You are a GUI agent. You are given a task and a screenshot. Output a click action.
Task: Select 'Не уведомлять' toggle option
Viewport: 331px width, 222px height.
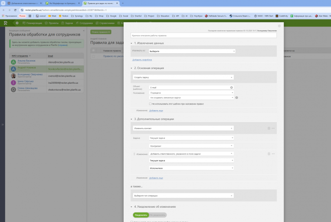(157, 215)
